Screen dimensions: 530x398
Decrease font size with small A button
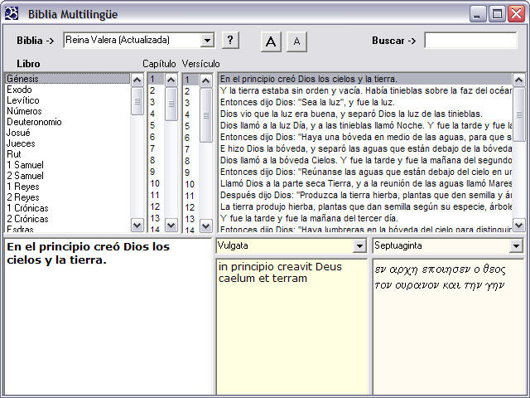tap(296, 41)
